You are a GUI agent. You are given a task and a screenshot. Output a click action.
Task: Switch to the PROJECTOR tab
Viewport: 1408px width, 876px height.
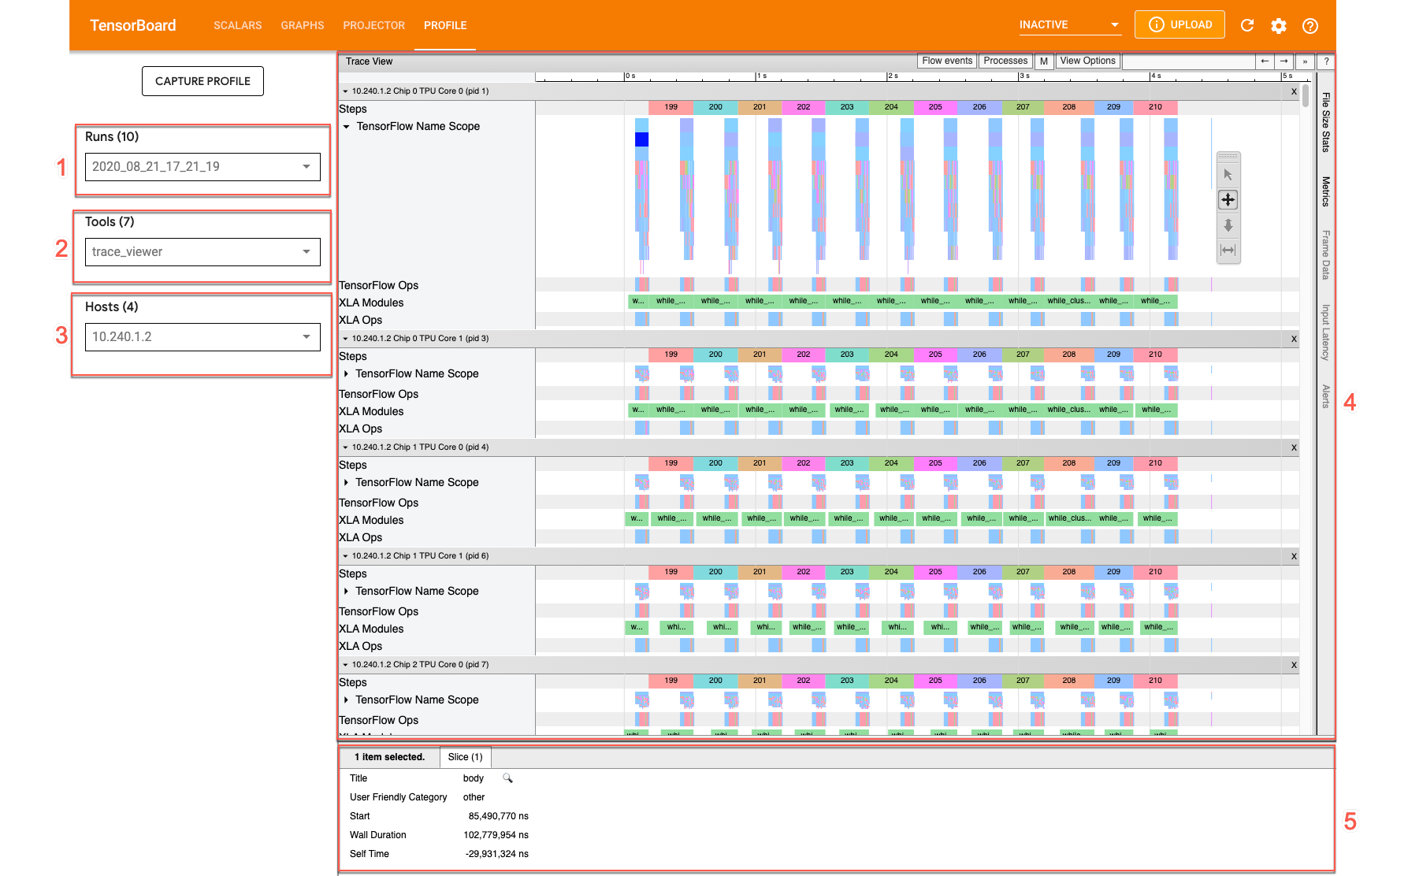374,25
